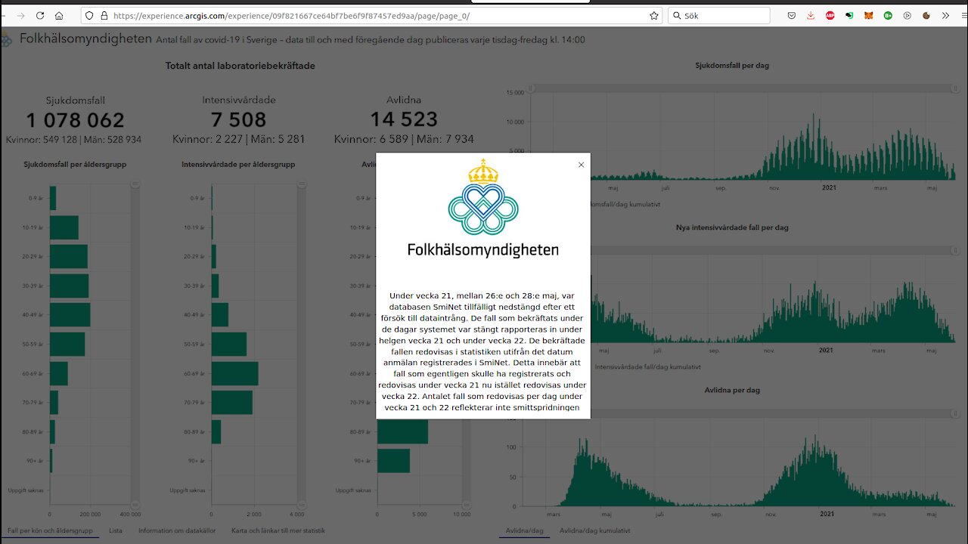
Task: Click top scroll handle of Intensivvårdade per åldersgrupp chart
Action: tap(301, 184)
